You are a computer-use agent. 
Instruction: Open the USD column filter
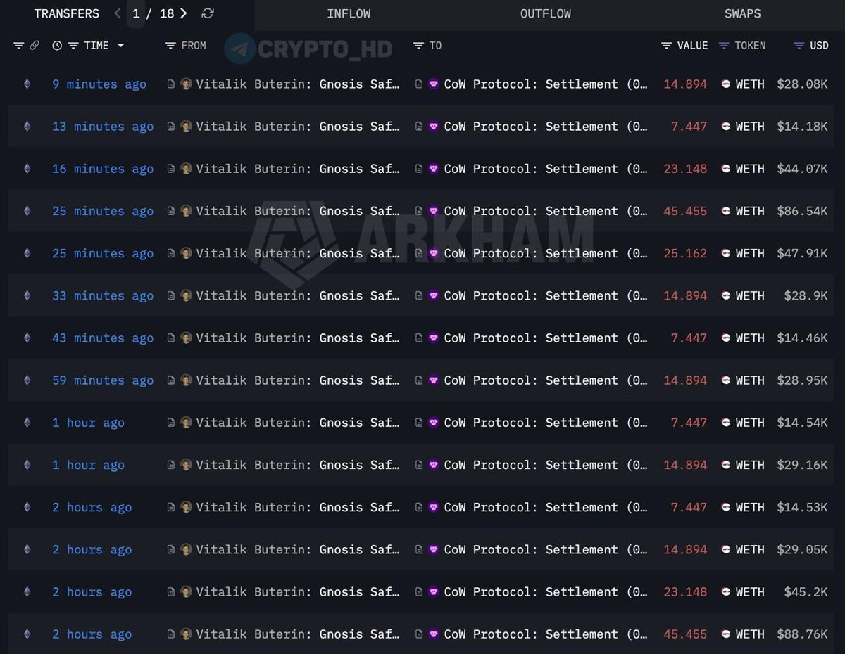799,45
